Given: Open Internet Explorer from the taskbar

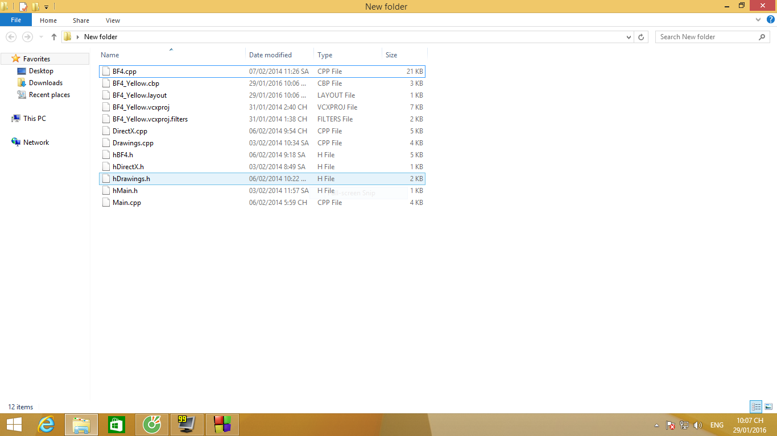Looking at the screenshot, I should (46, 425).
